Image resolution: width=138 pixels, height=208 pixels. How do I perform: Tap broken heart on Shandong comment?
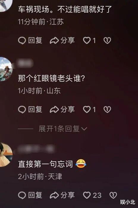[107, 109]
